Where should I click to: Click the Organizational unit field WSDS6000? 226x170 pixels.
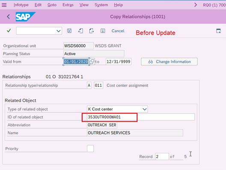(78, 46)
